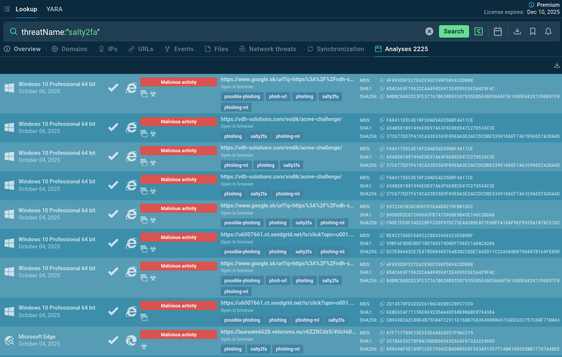Image resolution: width=562 pixels, height=357 pixels.
Task: Bookmark this search with the bookmark icon
Action: tap(533, 32)
